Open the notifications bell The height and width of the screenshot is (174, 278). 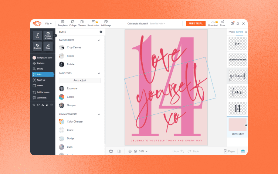[x=238, y=23]
